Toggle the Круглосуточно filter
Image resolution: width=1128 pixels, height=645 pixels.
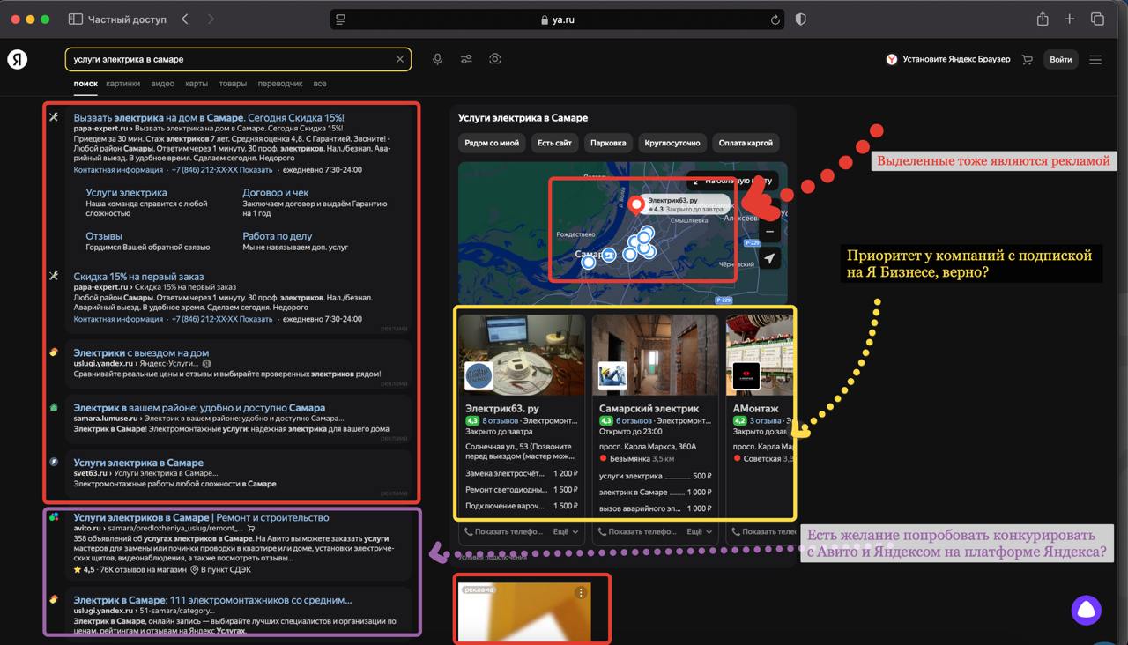pos(672,143)
